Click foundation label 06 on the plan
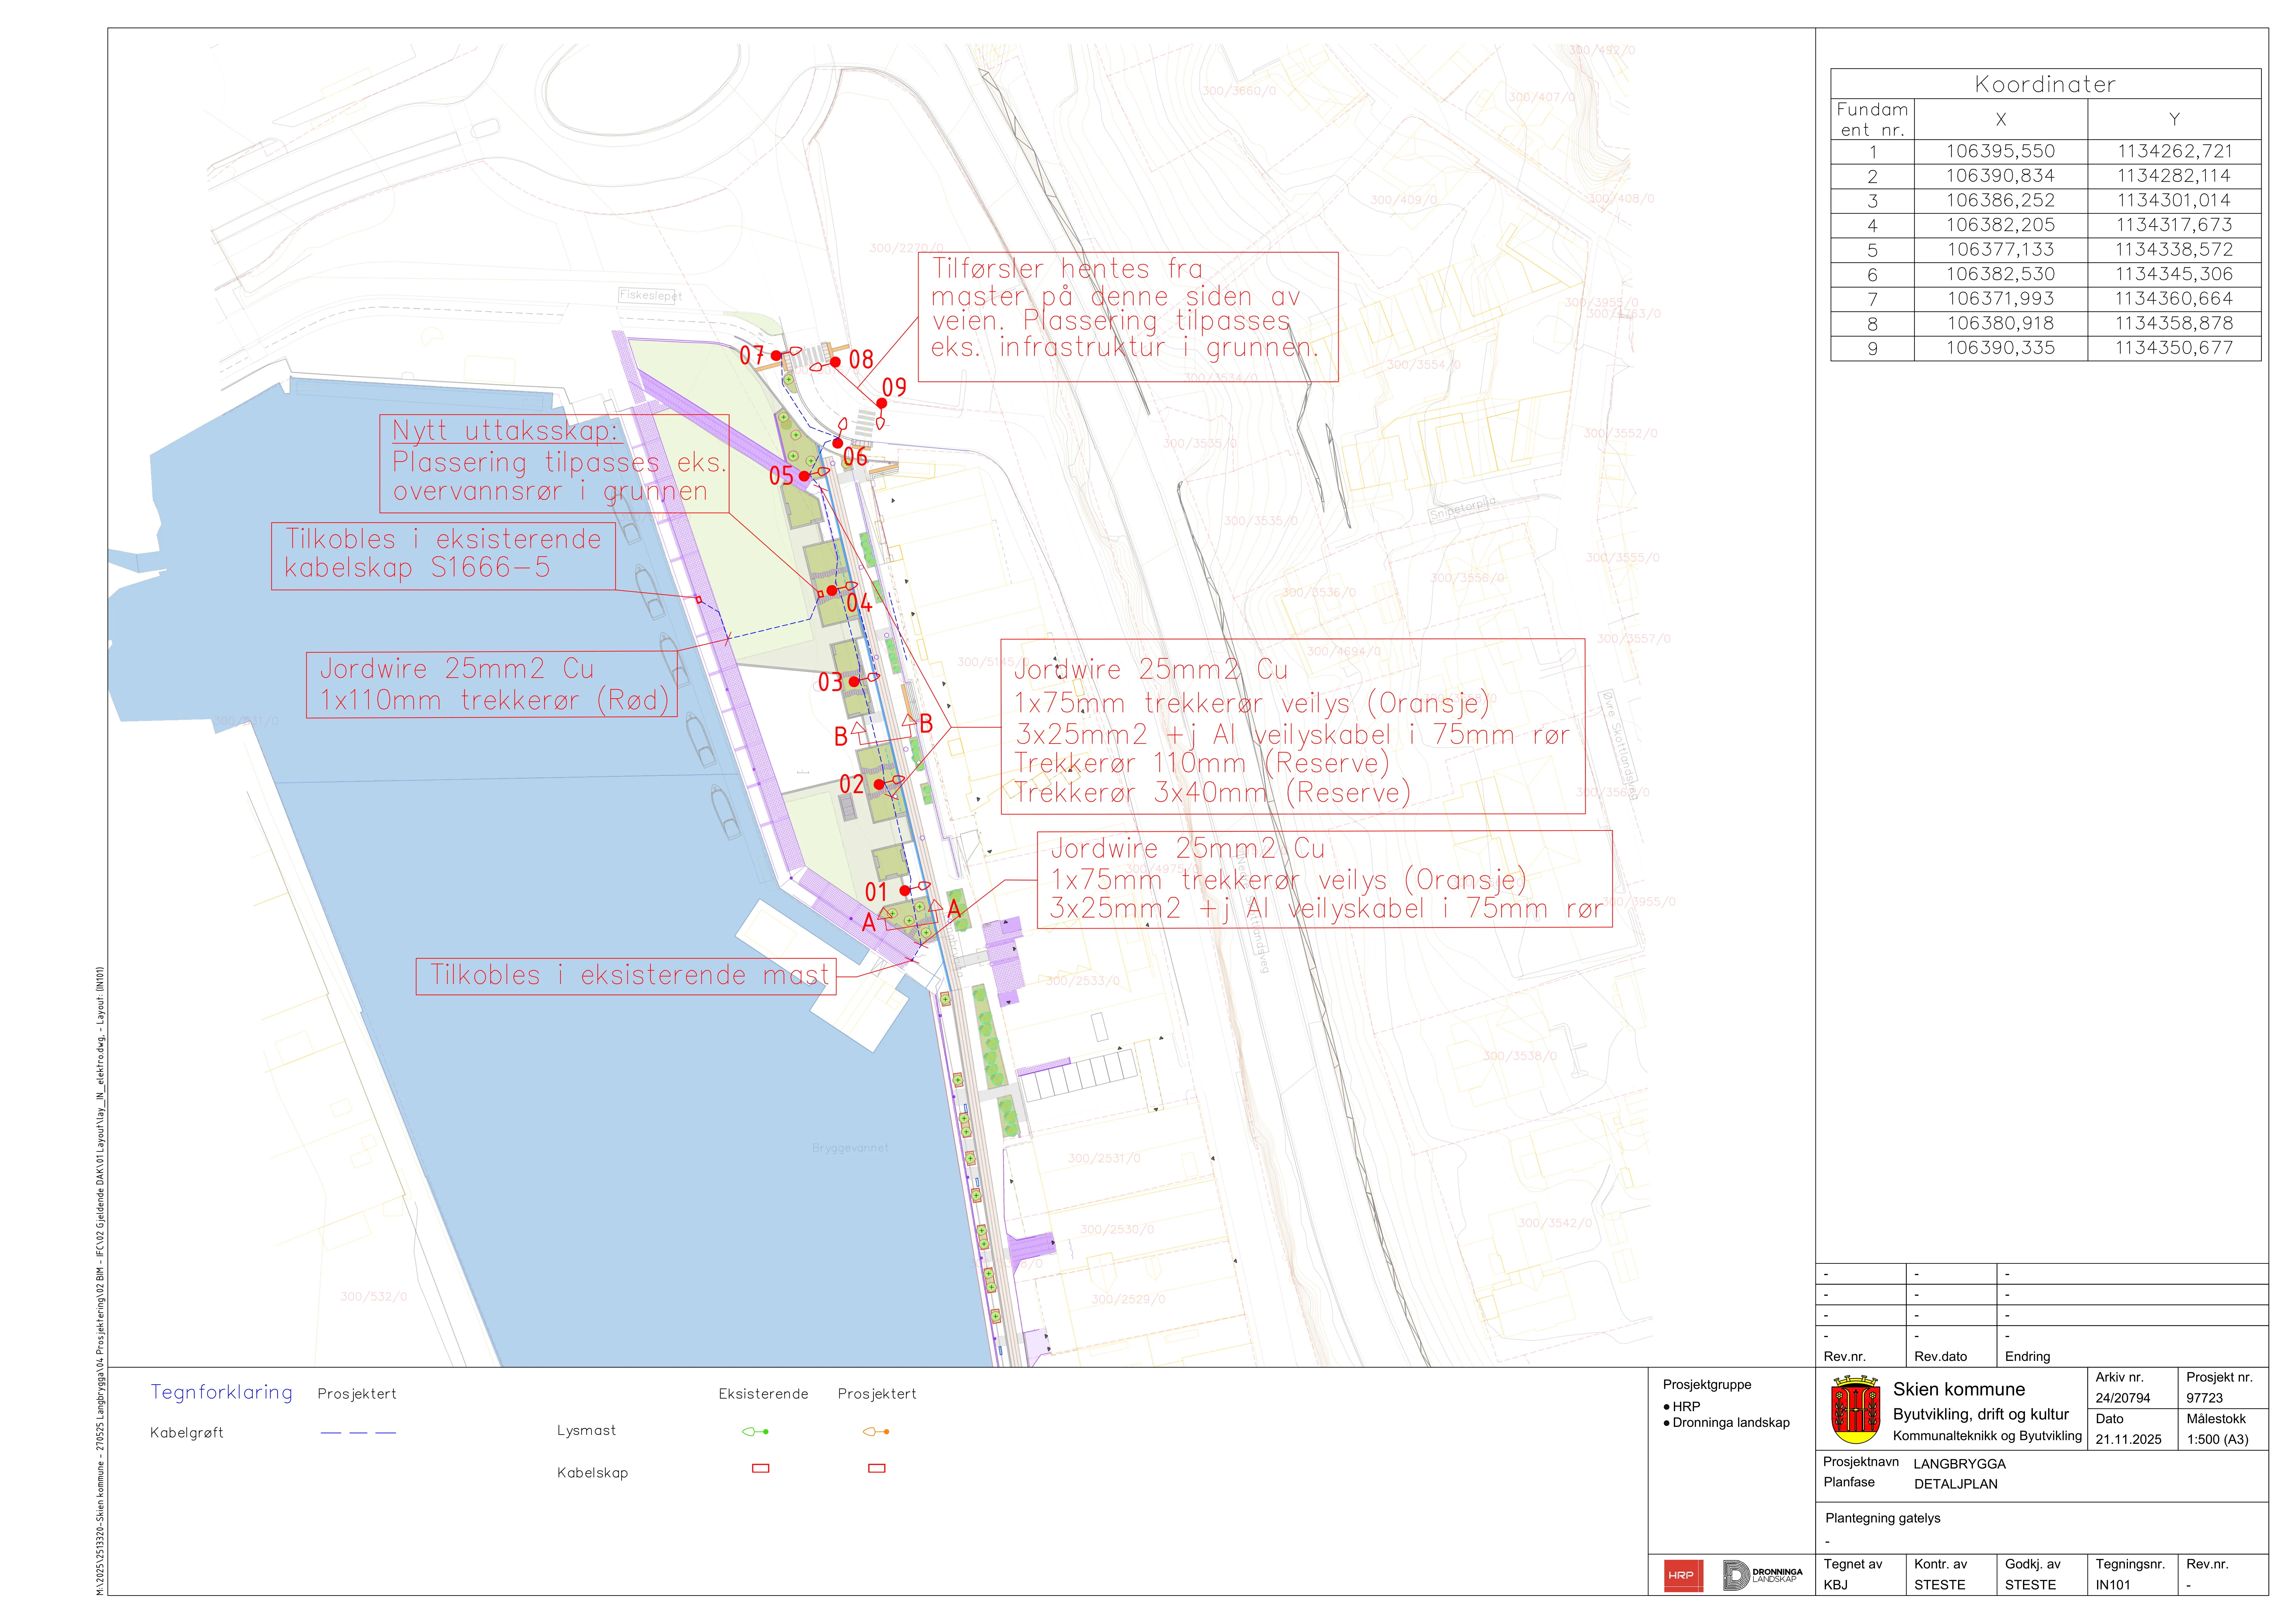 [855, 457]
